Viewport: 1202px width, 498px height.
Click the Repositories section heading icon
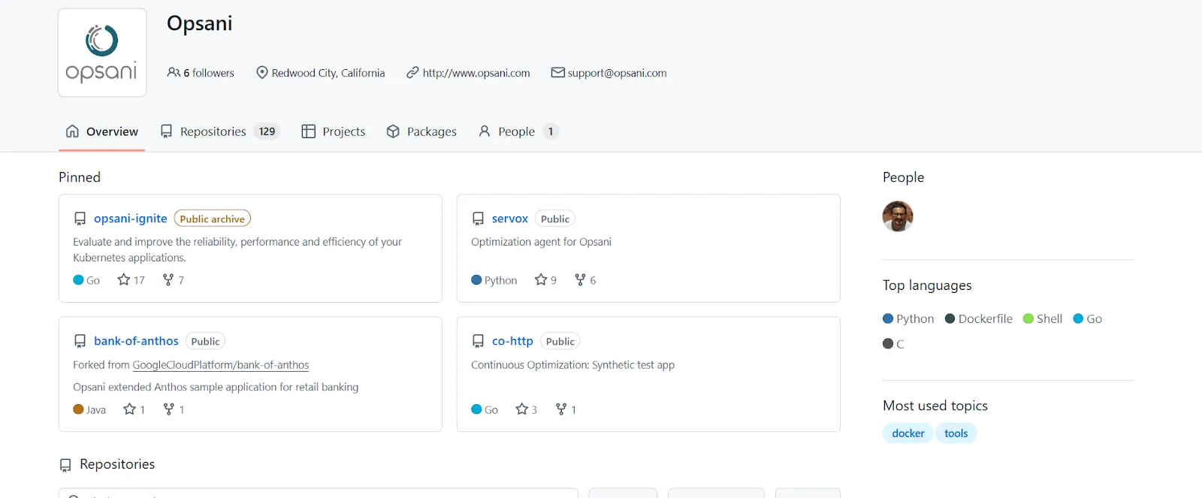click(x=65, y=465)
